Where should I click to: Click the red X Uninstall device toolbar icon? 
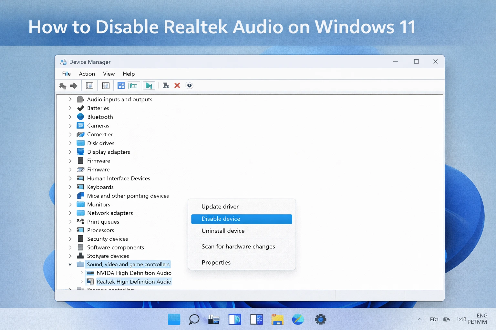click(177, 85)
